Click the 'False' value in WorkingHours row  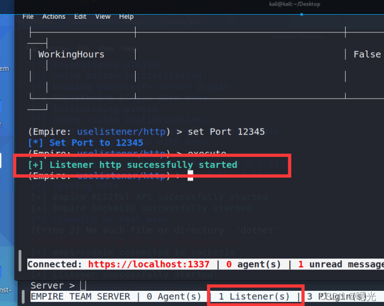tap(367, 54)
